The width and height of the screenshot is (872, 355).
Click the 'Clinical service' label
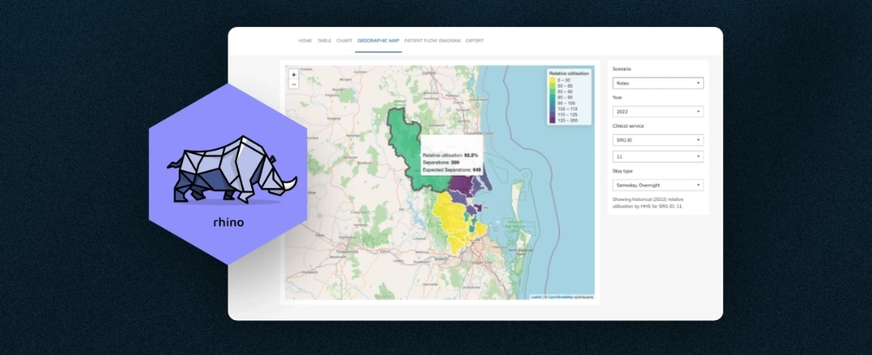tap(628, 126)
